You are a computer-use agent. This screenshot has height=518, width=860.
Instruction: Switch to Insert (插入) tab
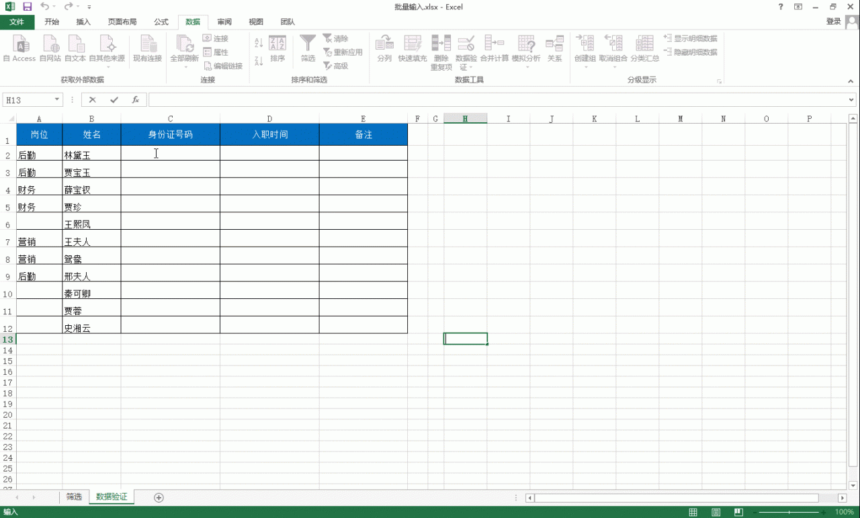coord(83,22)
